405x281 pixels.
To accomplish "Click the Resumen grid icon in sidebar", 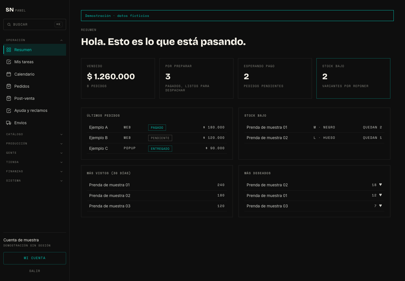I will [x=9, y=50].
